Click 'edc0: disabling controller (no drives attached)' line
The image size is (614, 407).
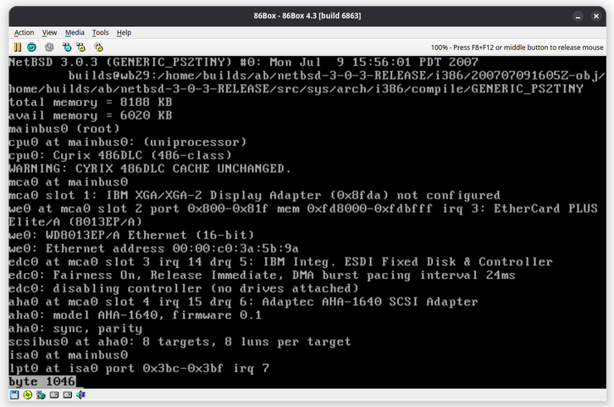[184, 289]
